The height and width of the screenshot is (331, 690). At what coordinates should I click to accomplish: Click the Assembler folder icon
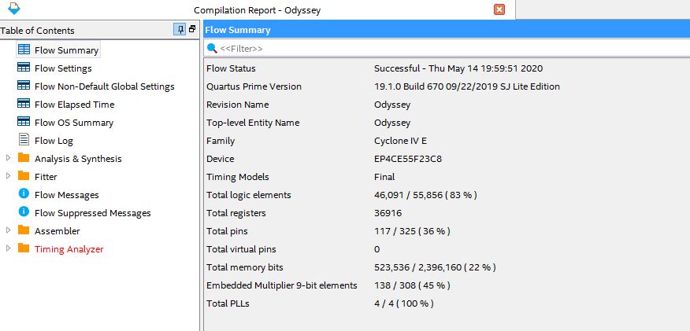[24, 230]
